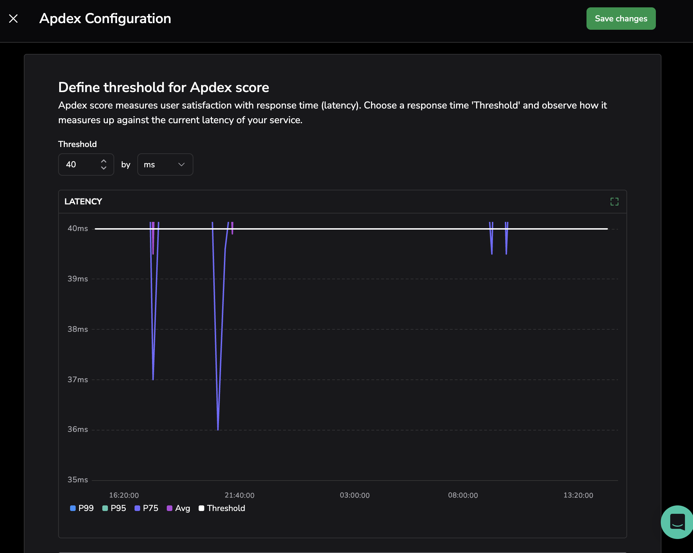Image resolution: width=693 pixels, height=553 pixels.
Task: Increment threshold value with up arrow
Action: coord(104,161)
